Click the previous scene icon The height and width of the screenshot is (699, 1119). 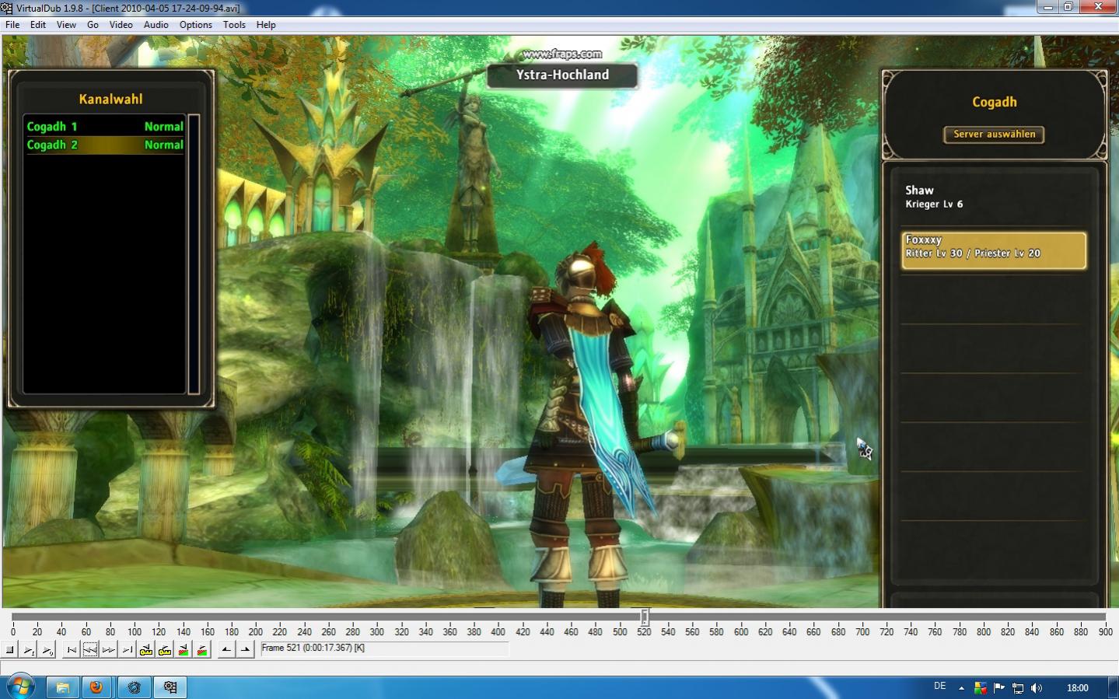coord(184,649)
